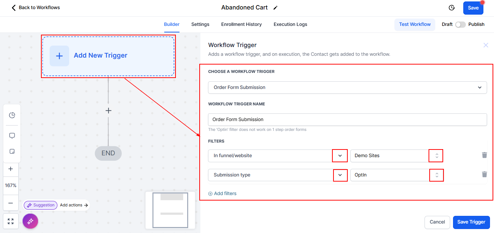Add a sticky note on canvas

click(x=12, y=151)
